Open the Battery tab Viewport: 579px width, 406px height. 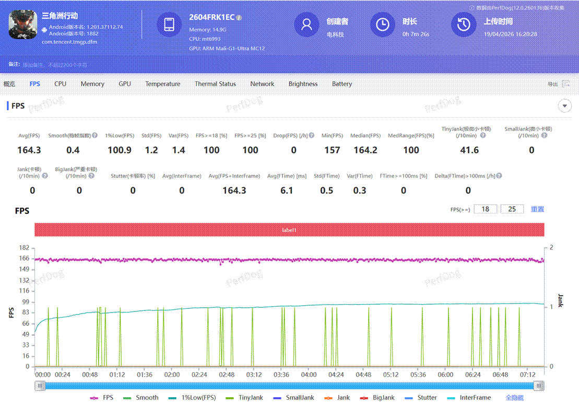point(342,84)
